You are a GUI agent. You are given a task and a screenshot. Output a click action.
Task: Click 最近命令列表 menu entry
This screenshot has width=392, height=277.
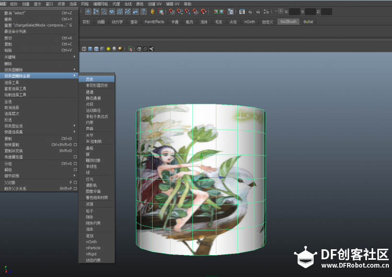[x=39, y=31]
